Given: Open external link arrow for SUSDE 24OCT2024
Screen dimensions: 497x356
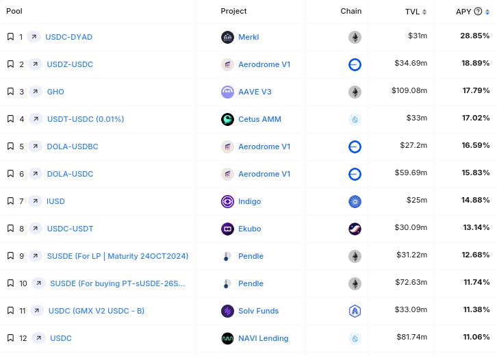Looking at the screenshot, I should pos(36,256).
